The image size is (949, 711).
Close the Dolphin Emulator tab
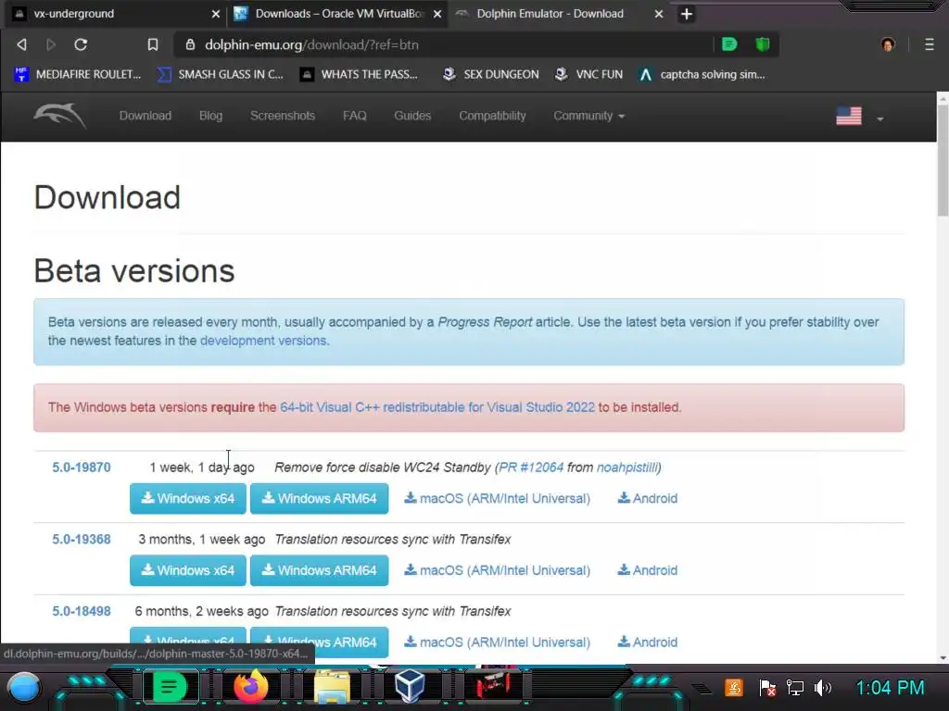[x=659, y=14]
